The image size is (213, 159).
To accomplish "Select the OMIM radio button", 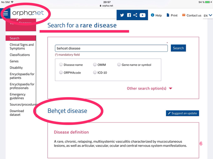I will click(95, 65).
